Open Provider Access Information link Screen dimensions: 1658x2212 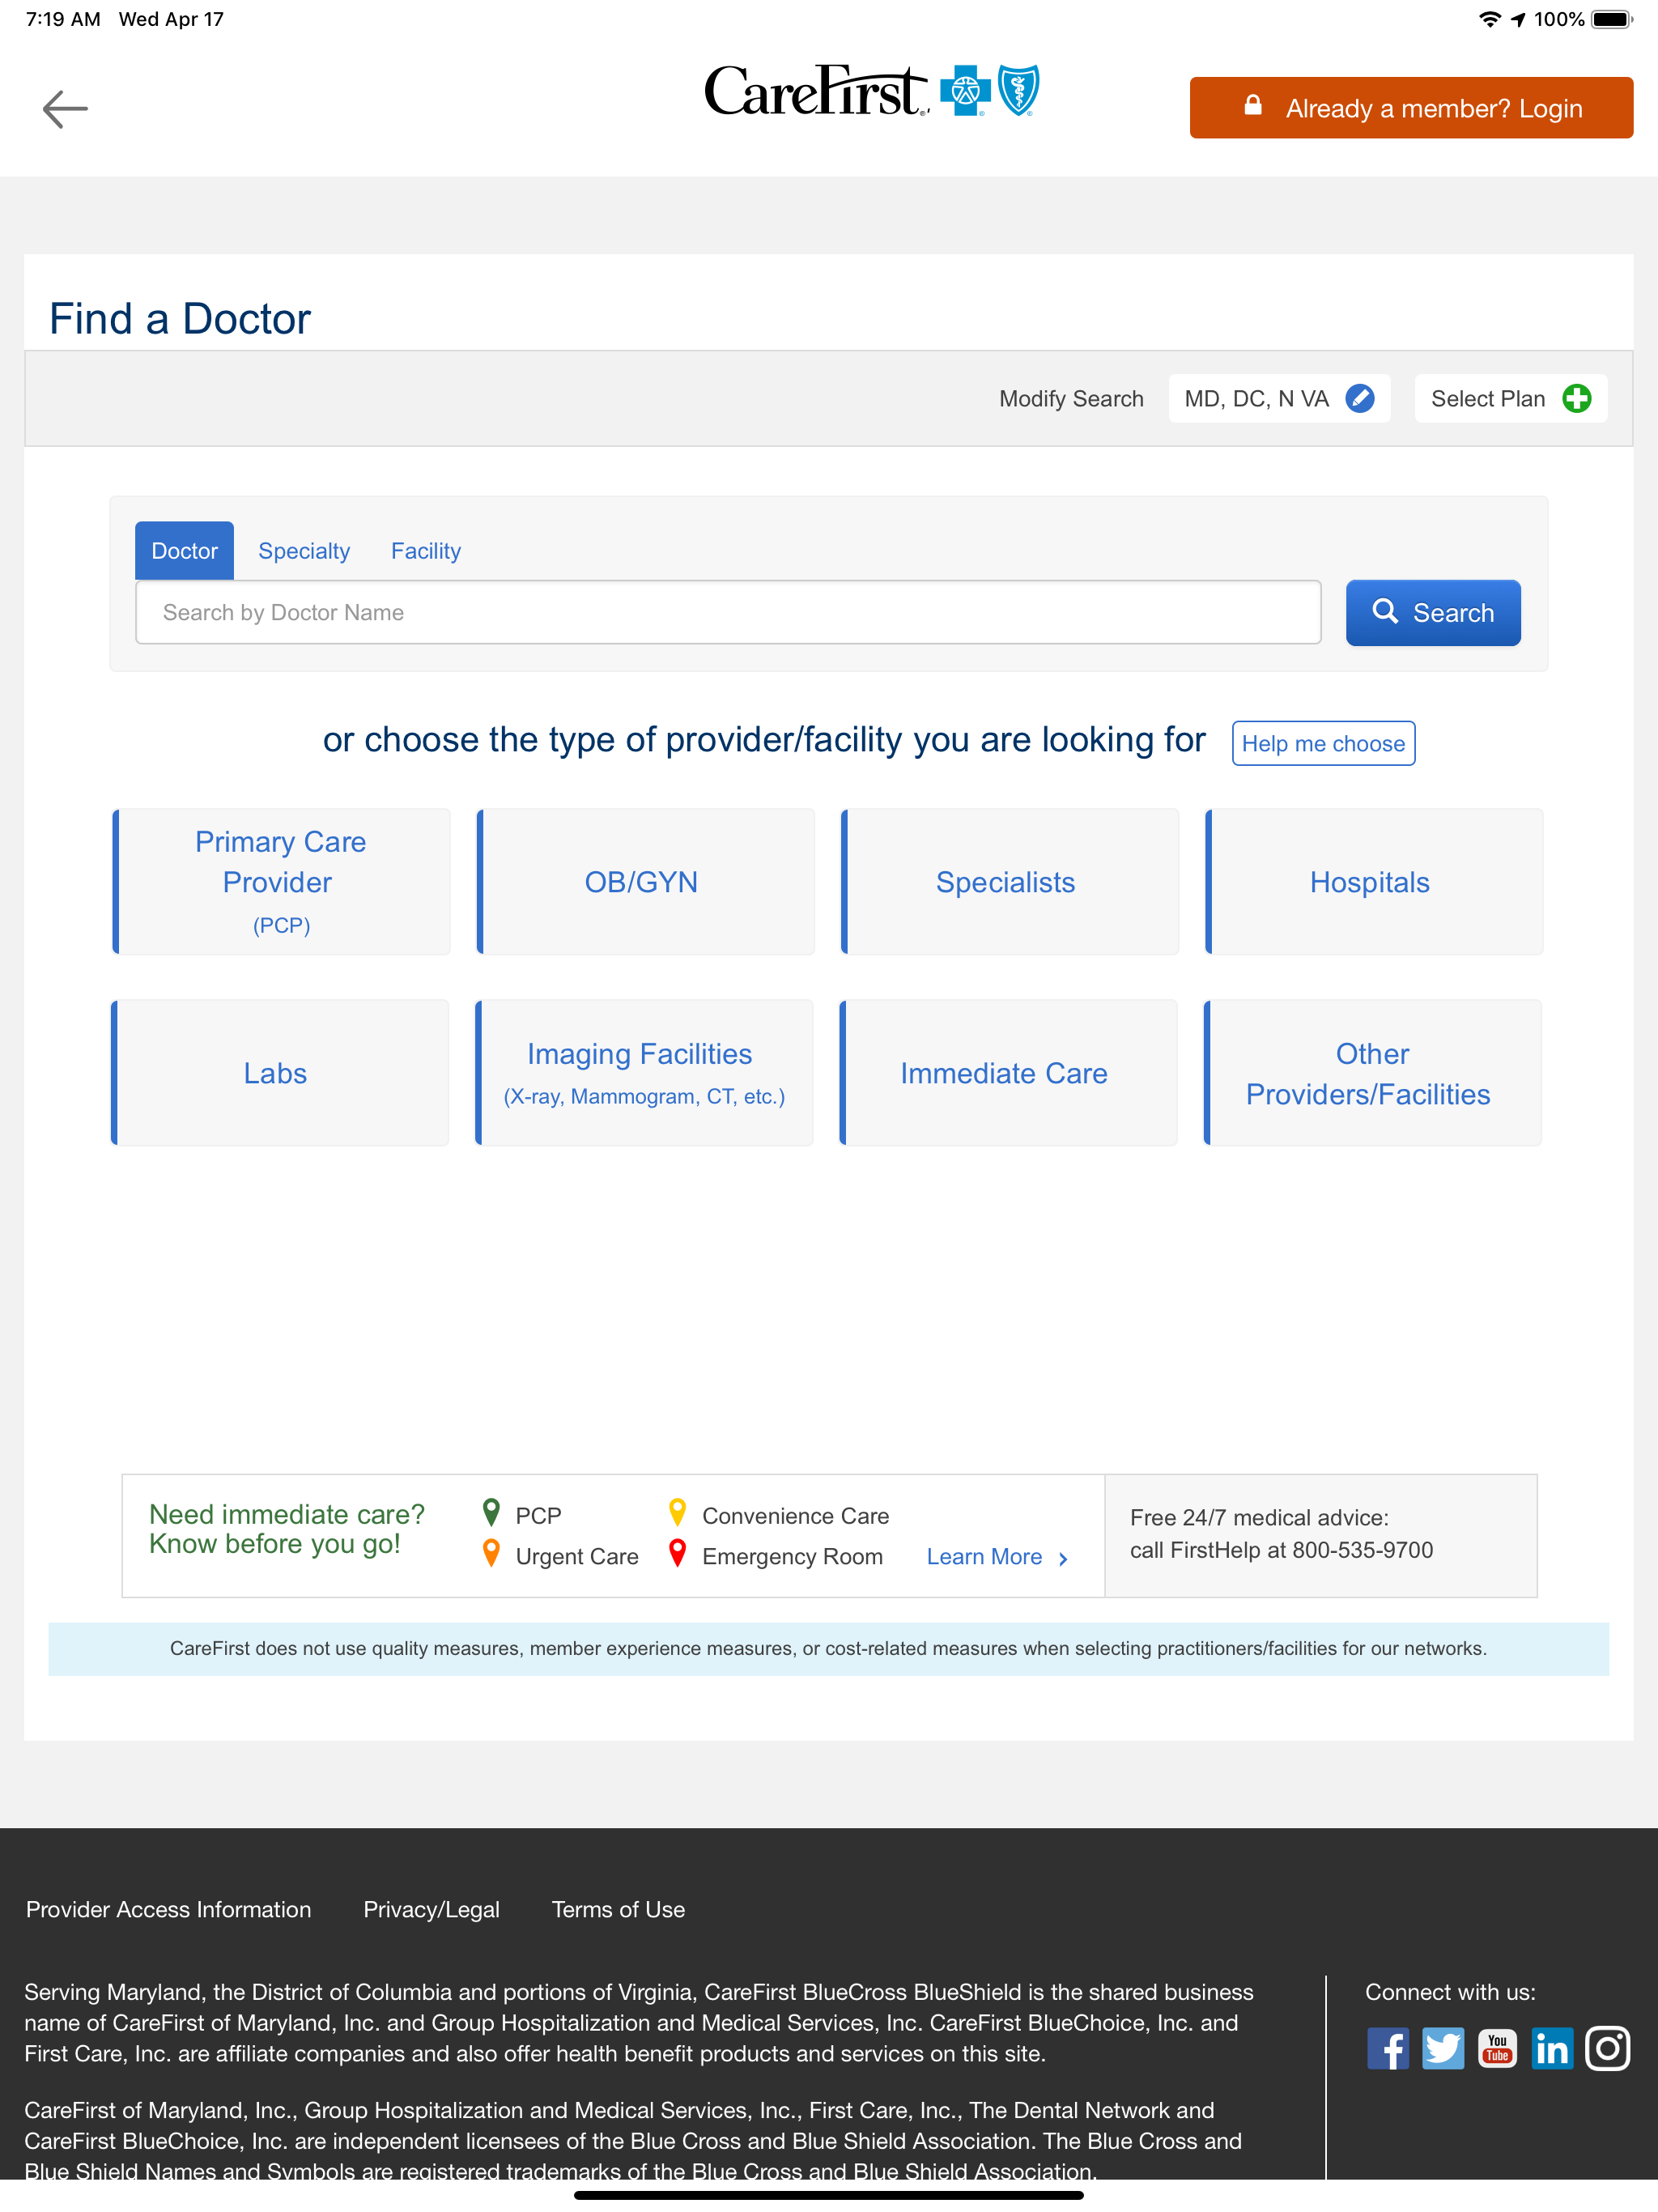(168, 1909)
